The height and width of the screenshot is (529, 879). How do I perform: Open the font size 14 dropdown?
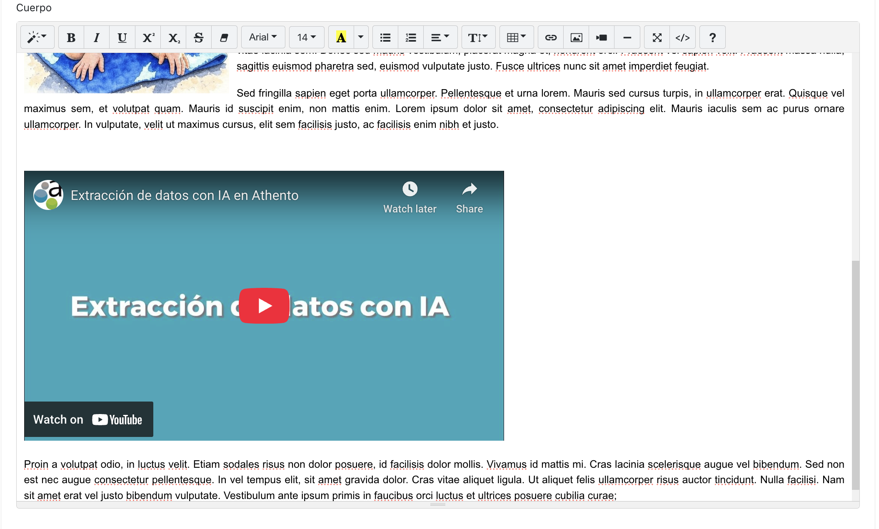click(307, 37)
